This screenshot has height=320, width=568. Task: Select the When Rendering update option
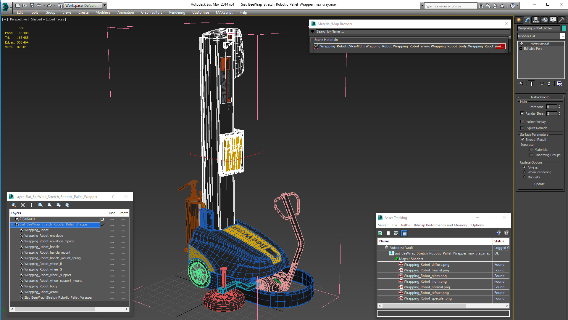525,172
